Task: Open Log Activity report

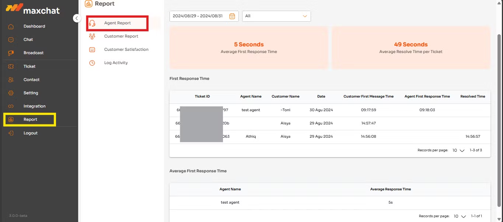Action: coord(116,63)
